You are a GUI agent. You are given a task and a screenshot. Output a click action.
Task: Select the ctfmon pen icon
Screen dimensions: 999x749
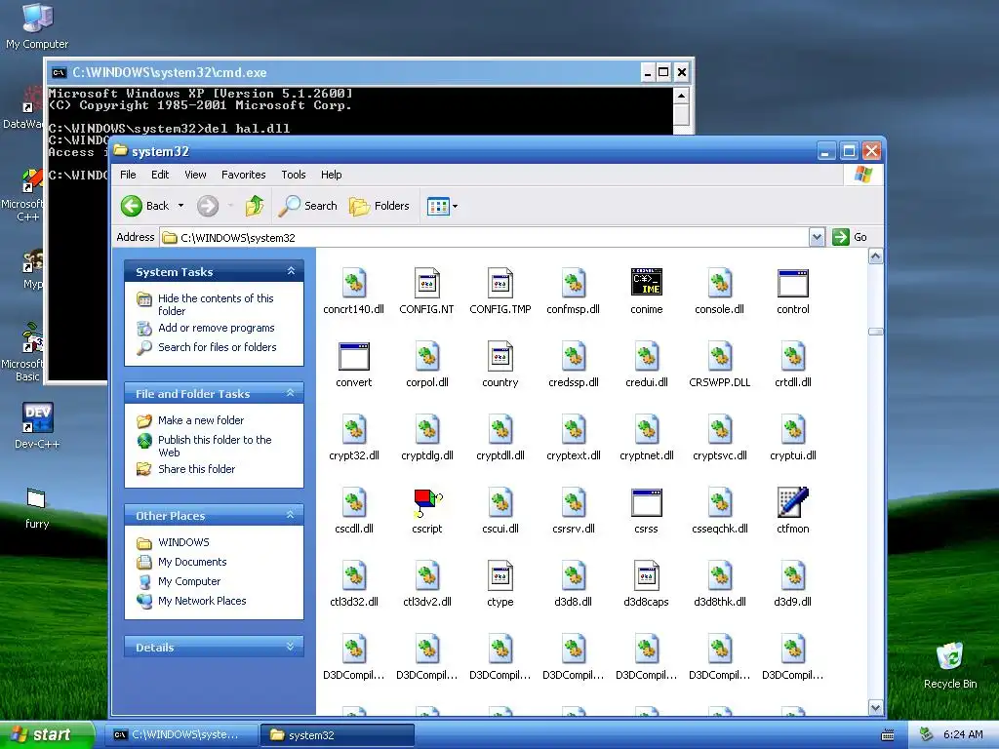pyautogui.click(x=792, y=502)
